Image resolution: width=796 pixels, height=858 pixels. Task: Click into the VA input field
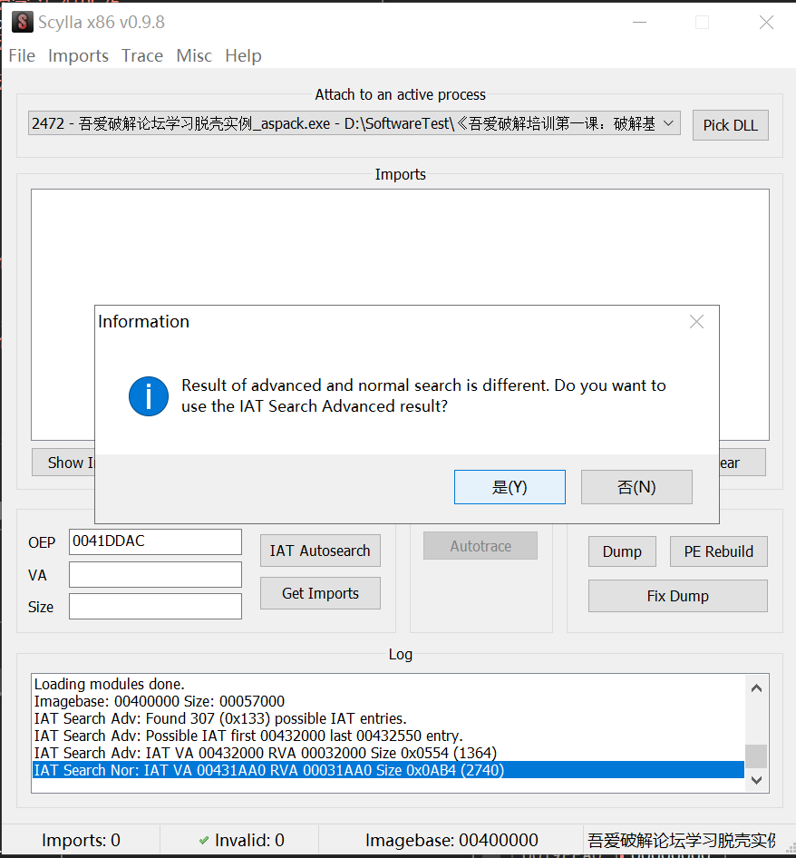[x=155, y=574]
